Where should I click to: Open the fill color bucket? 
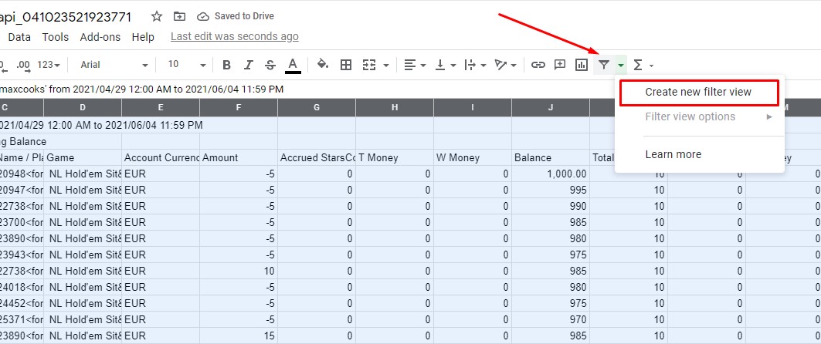(323, 65)
